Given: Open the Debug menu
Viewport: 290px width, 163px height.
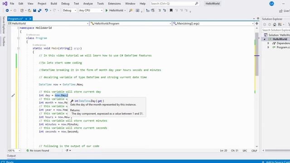Looking at the screenshot, I should (65, 4).
